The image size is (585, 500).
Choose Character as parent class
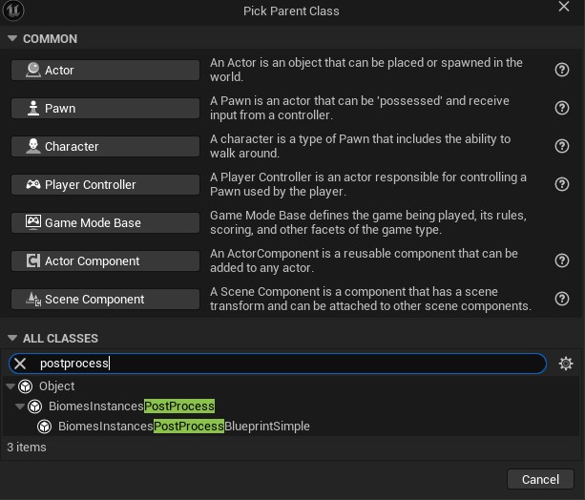[105, 146]
